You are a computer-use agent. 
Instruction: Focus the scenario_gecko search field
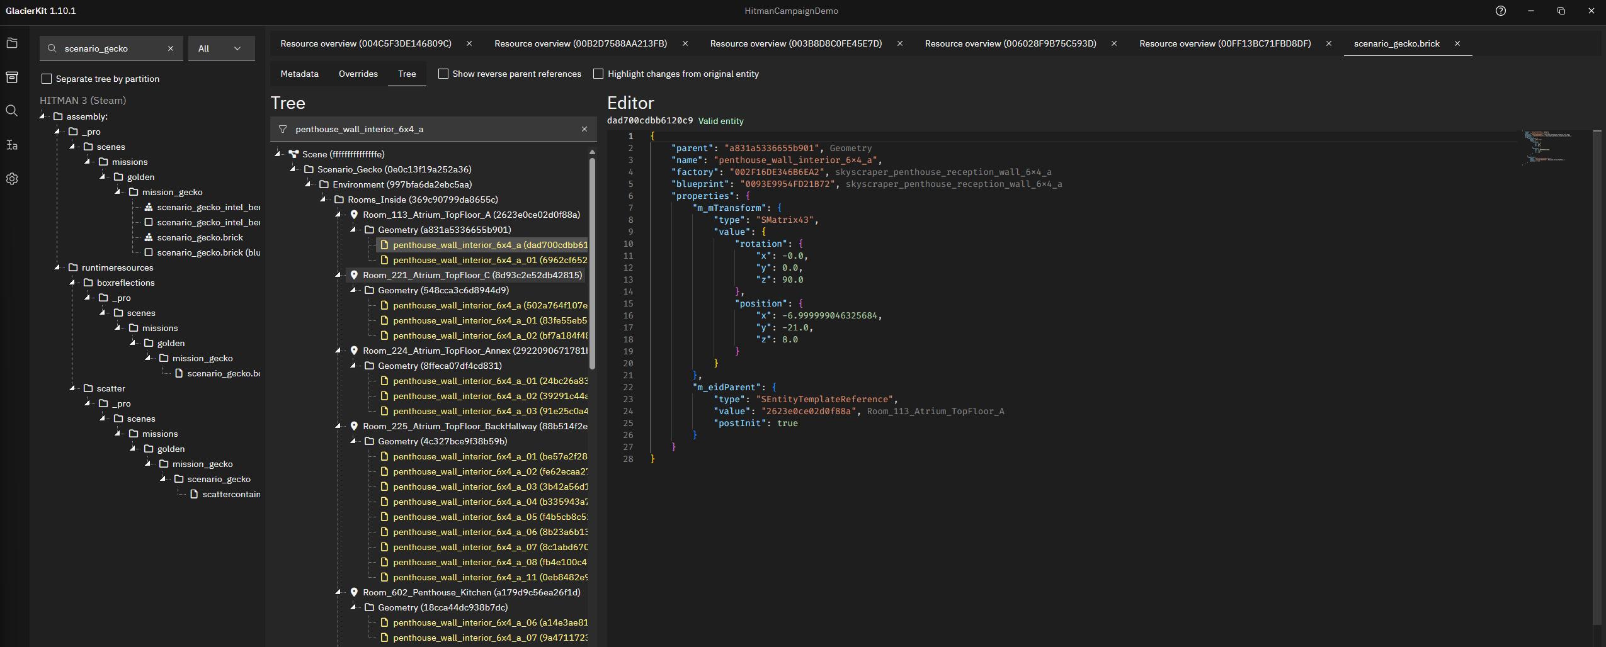[x=111, y=48]
